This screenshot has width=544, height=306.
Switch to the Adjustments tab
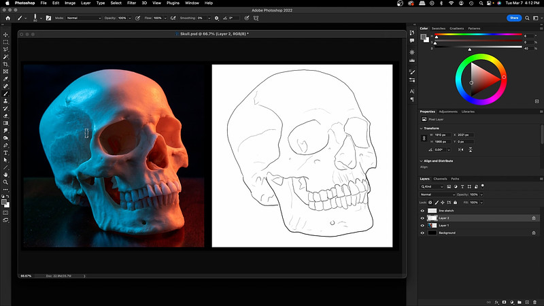coord(448,112)
